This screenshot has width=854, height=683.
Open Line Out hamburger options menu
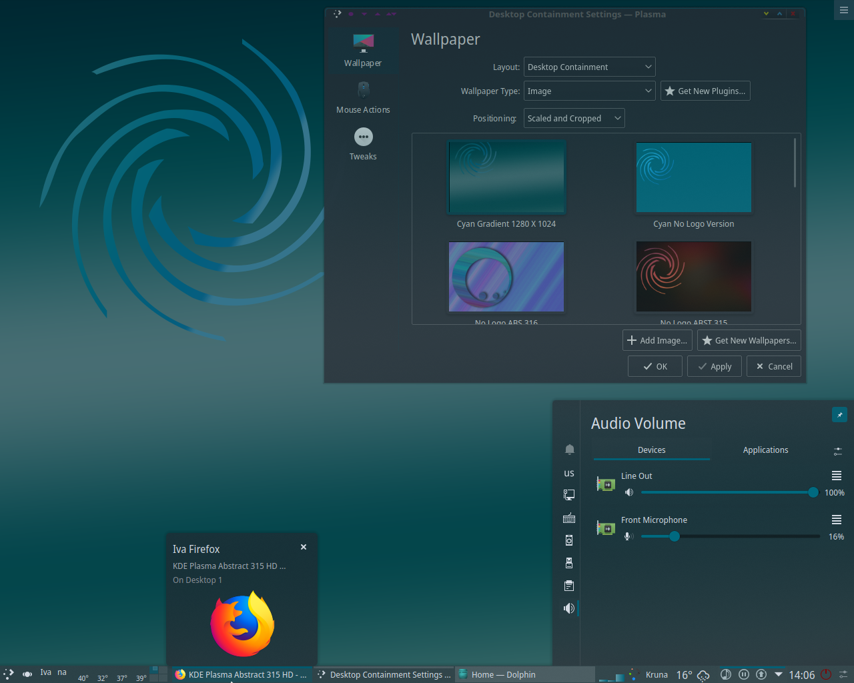click(836, 476)
